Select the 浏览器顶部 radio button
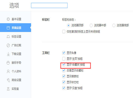Viewport: 133px width, 98px height. click(68, 25)
